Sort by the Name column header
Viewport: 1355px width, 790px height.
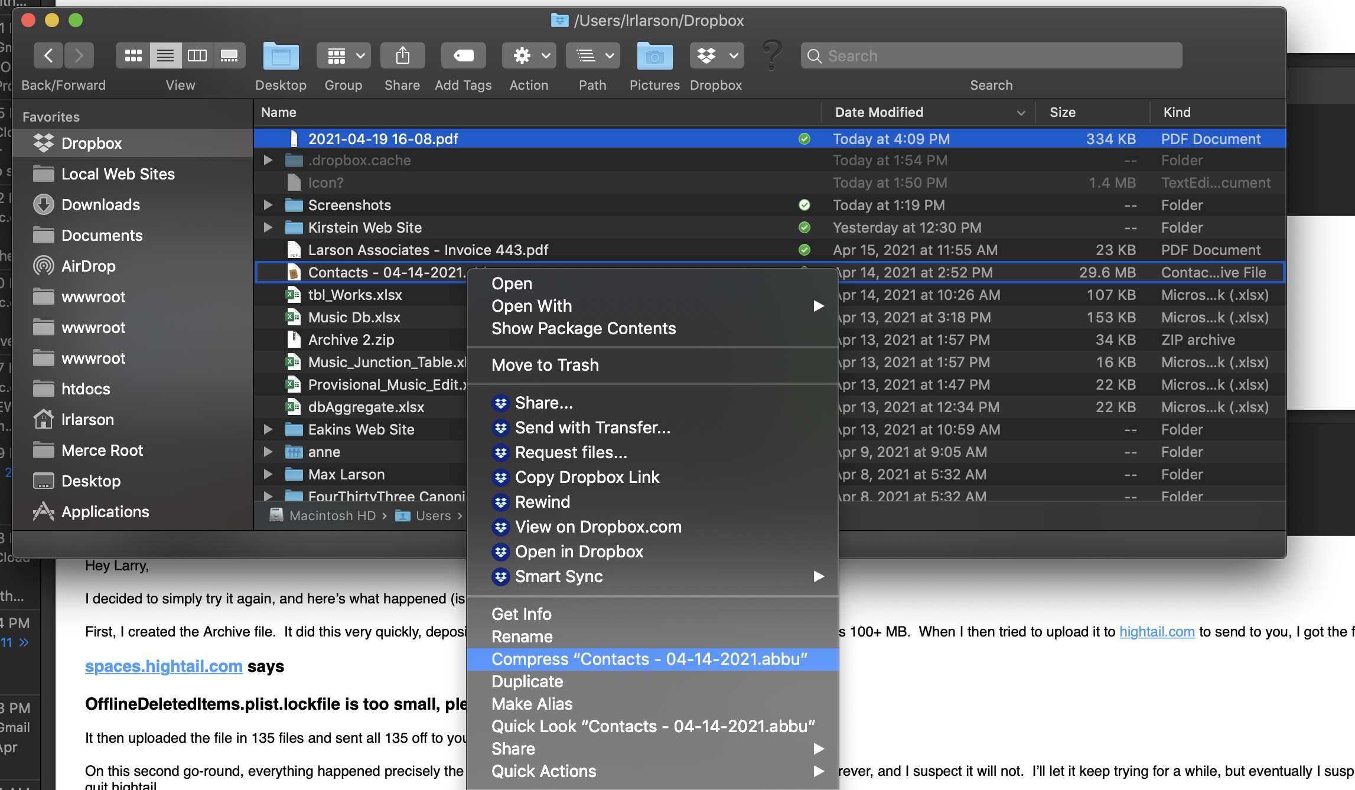coord(538,112)
